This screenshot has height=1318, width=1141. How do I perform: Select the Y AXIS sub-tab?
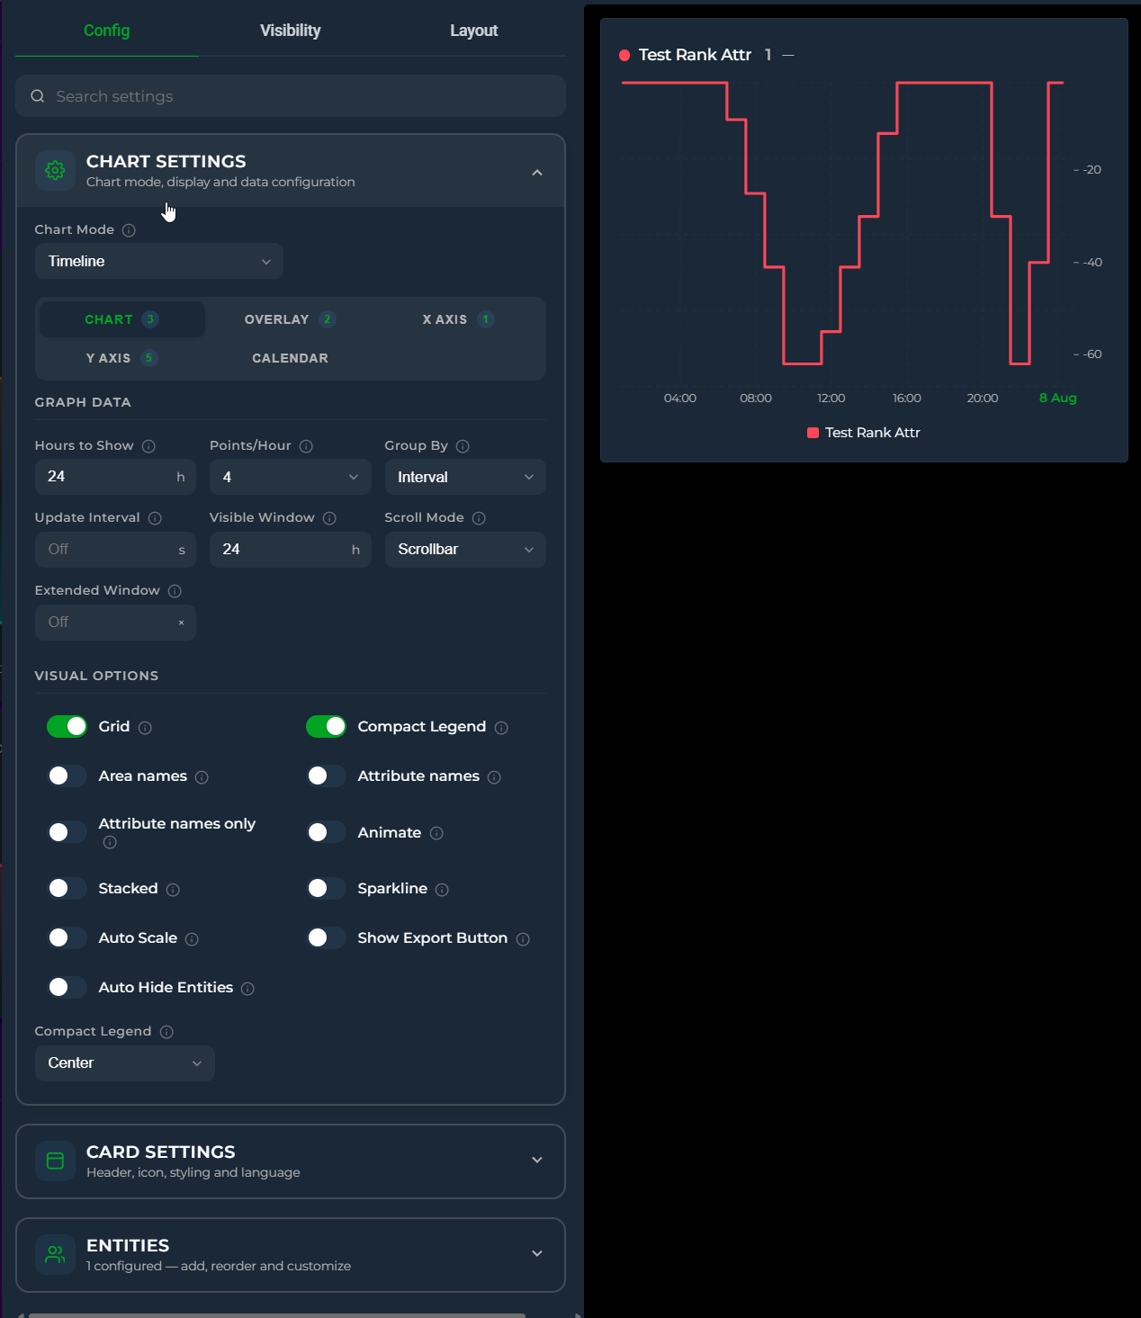coord(122,358)
